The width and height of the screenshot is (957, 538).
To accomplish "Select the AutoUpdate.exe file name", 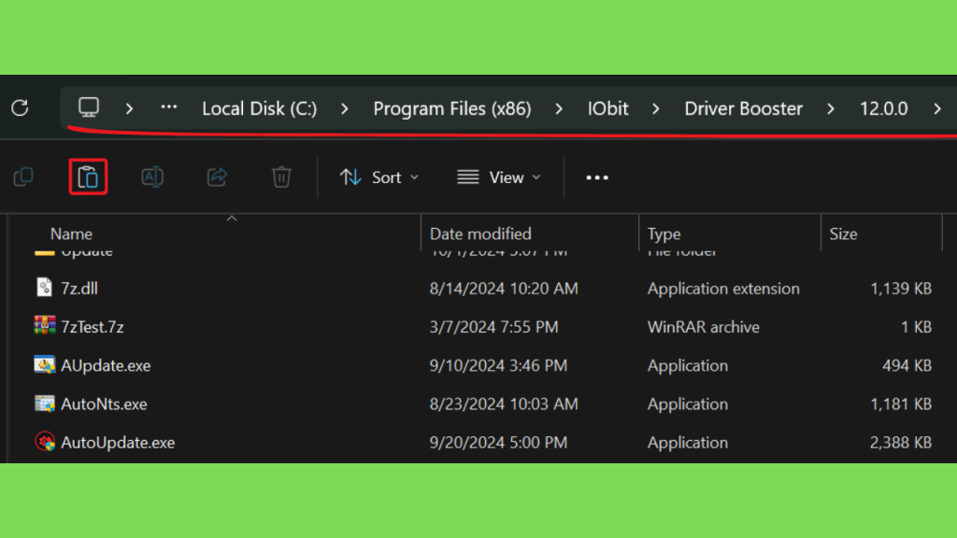I will (118, 442).
